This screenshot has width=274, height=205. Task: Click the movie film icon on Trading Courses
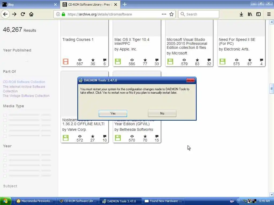(x=66, y=62)
